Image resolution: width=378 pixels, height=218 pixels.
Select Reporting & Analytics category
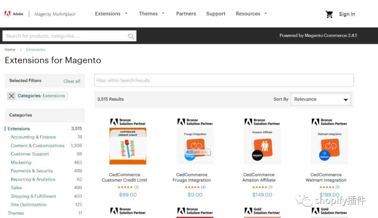tap(33, 179)
